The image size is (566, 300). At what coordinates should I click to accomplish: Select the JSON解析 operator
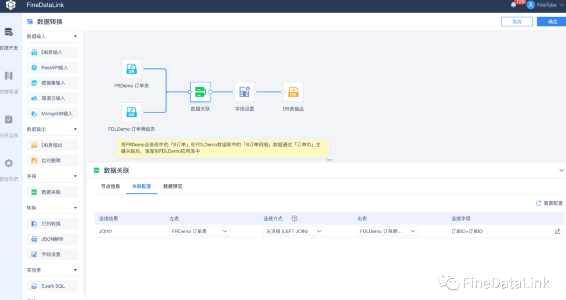point(52,239)
